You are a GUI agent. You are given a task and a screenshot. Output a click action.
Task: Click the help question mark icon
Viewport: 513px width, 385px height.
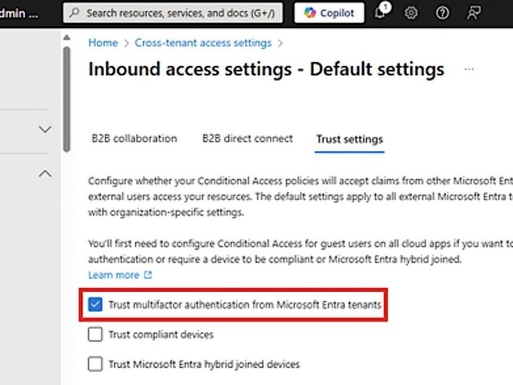pos(442,13)
